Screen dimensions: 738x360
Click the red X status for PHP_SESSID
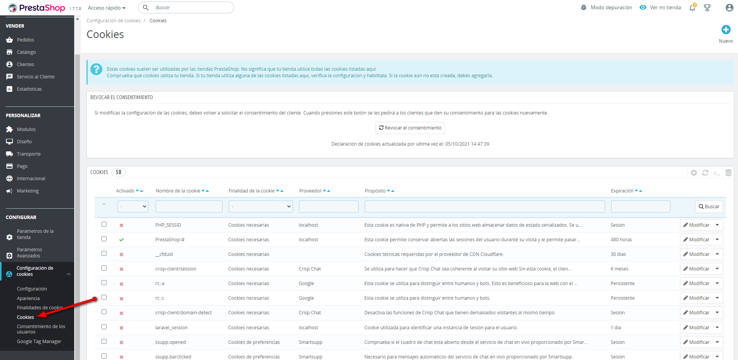[121, 226]
